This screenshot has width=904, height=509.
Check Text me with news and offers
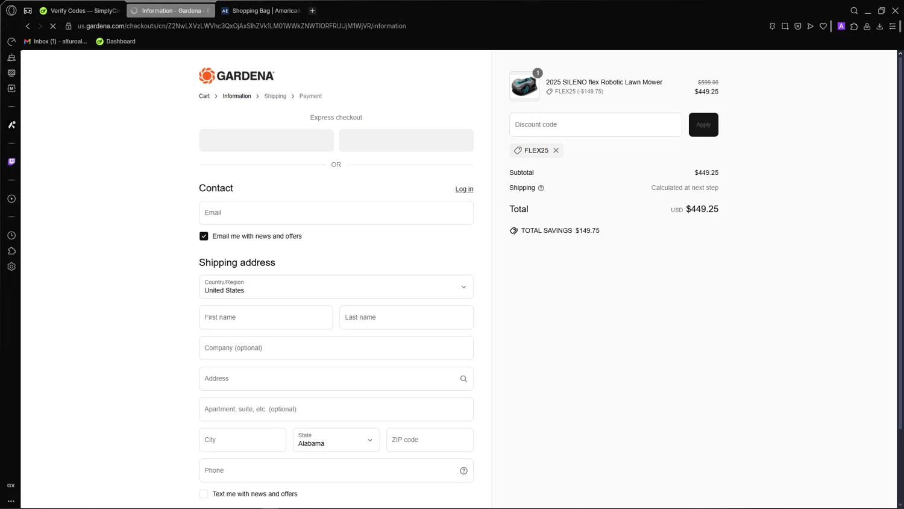tap(204, 494)
